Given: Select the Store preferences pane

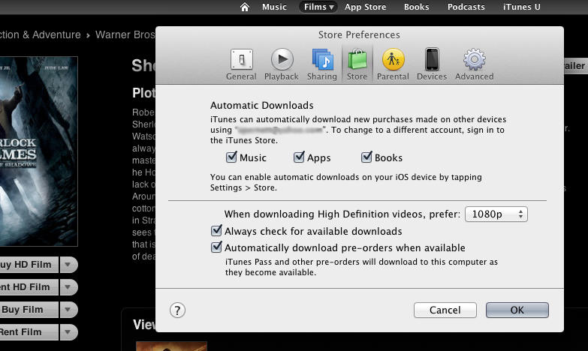Looking at the screenshot, I should [x=357, y=64].
